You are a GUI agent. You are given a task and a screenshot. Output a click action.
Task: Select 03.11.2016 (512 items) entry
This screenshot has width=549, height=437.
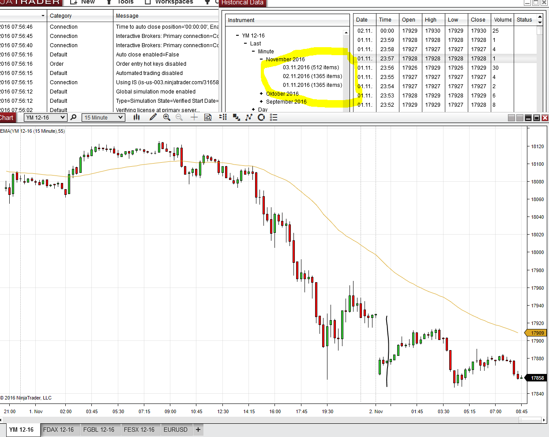click(x=311, y=67)
